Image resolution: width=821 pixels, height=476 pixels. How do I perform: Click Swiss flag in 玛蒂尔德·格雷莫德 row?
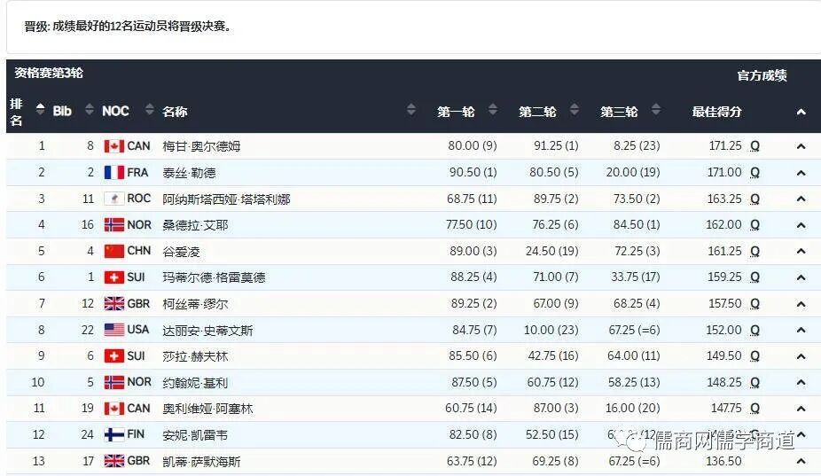click(114, 277)
